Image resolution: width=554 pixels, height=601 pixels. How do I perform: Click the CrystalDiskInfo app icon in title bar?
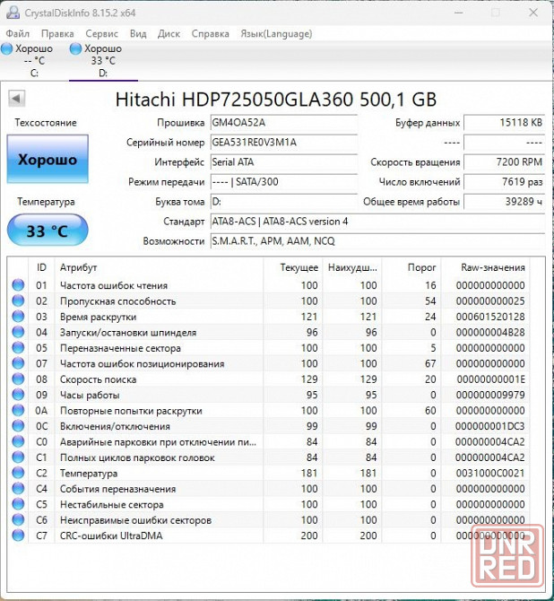pos(13,13)
